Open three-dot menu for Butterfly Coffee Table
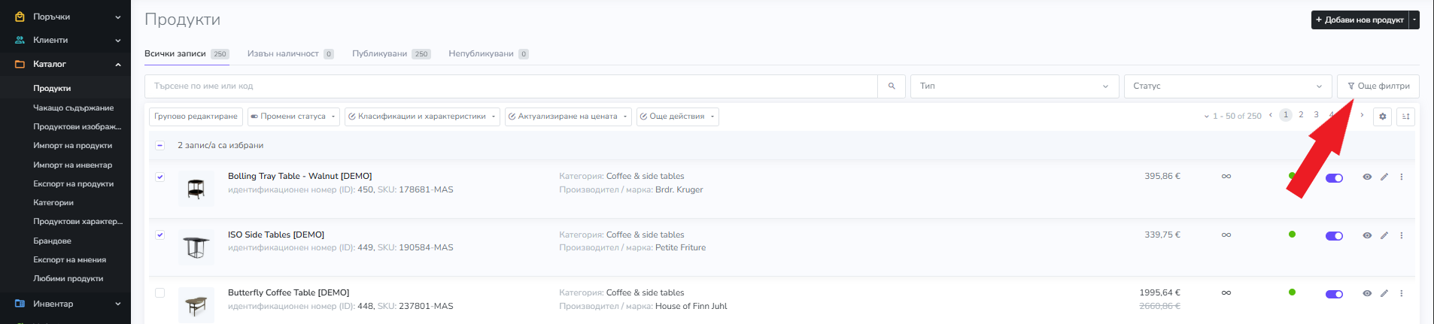 coord(1401,294)
